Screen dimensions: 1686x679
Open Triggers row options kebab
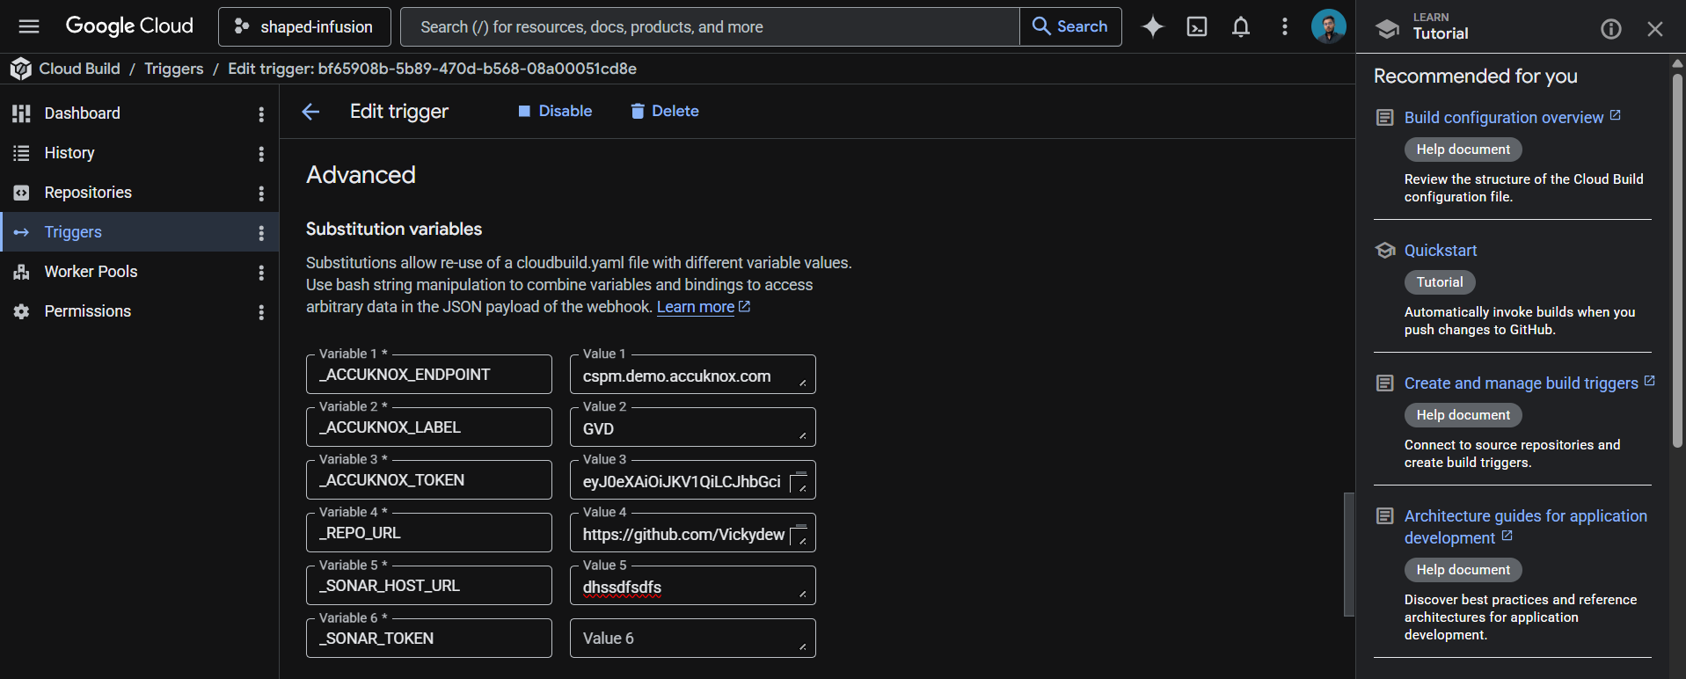click(x=261, y=233)
